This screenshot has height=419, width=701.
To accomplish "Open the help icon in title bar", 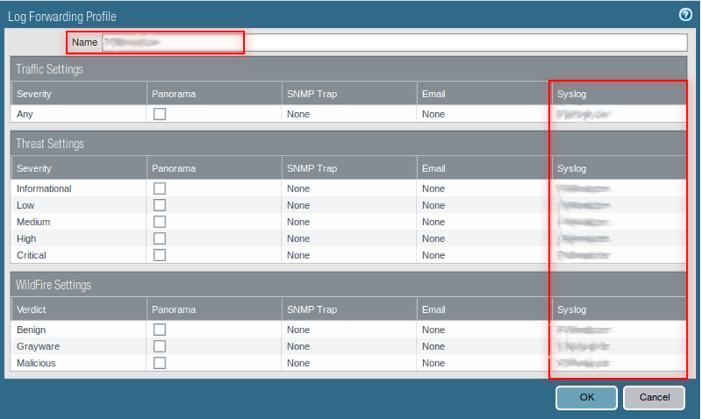I will [685, 15].
